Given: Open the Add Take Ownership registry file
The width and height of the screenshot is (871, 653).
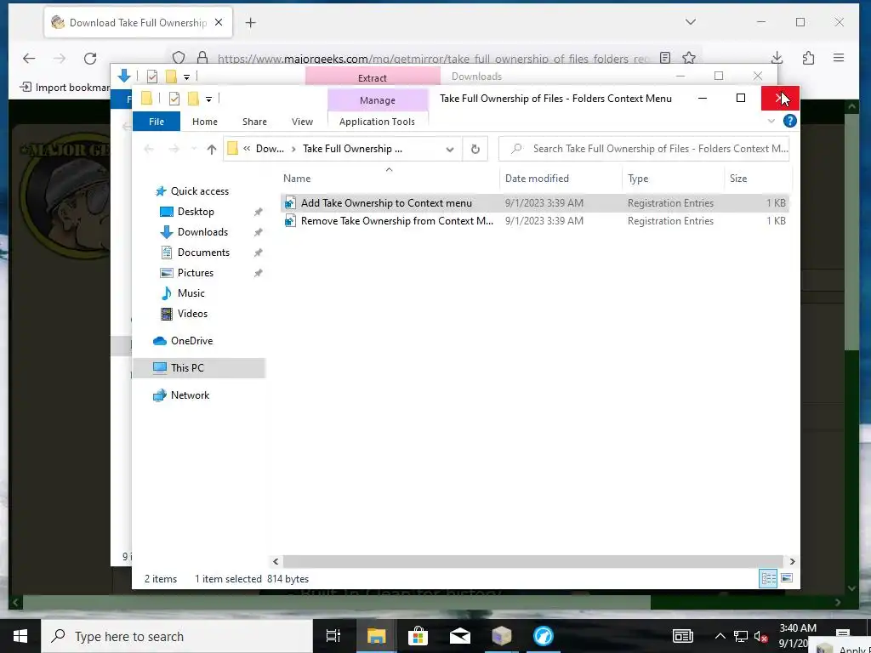Looking at the screenshot, I should (386, 203).
